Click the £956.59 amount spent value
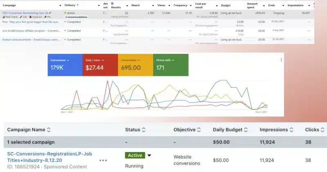The height and width of the screenshot is (172, 327). tap(260, 13)
